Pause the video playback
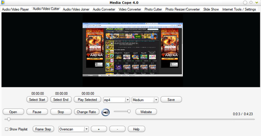This screenshot has height=136, width=261. pyautogui.click(x=37, y=112)
